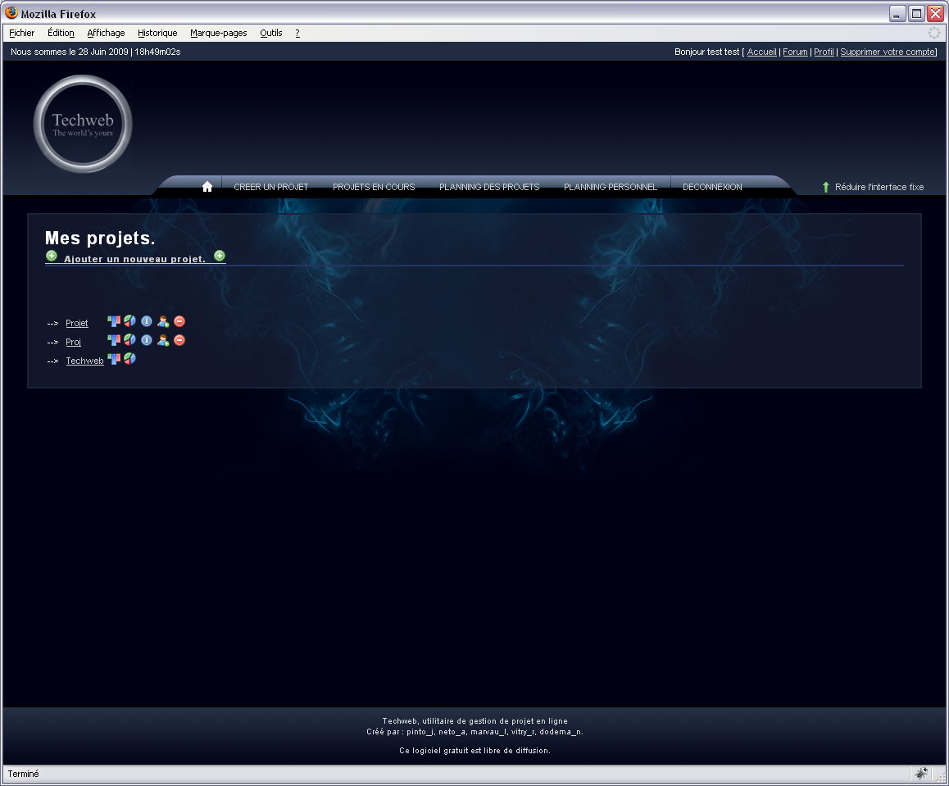Show info icon for Projet
Screen dimensions: 949x786
pyautogui.click(x=147, y=321)
